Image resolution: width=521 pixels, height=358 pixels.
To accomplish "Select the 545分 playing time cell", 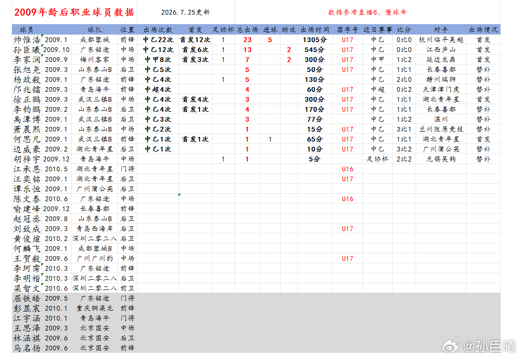I will [315, 50].
